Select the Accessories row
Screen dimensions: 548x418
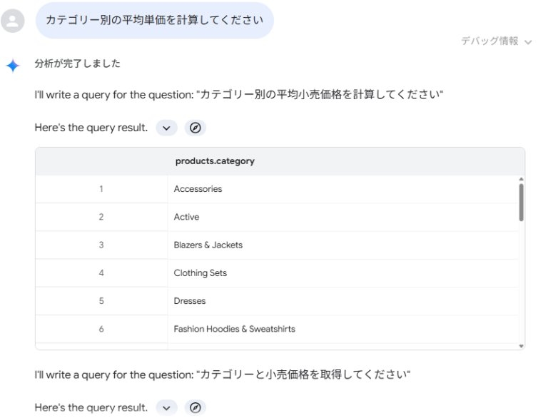198,189
